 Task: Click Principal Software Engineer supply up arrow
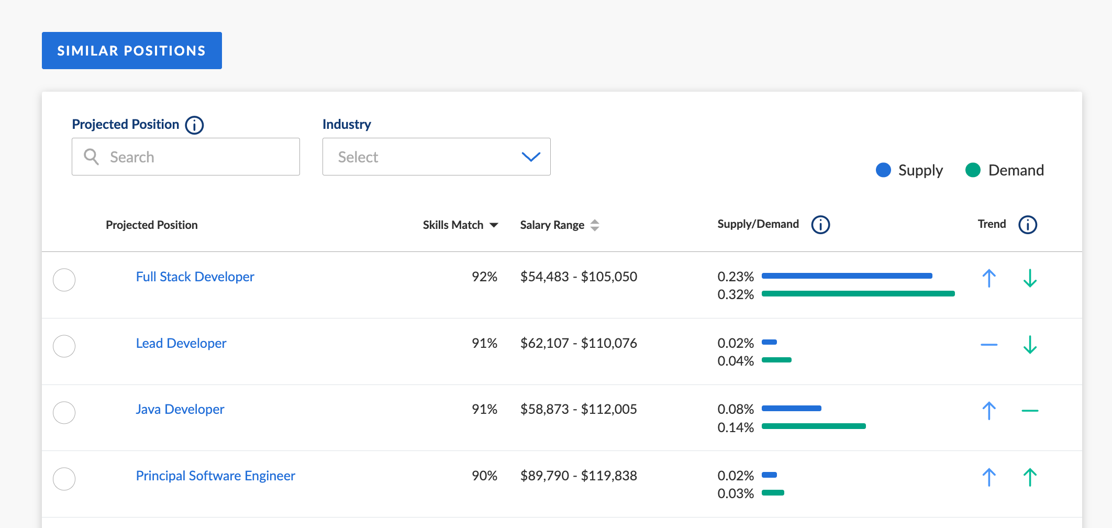[989, 477]
